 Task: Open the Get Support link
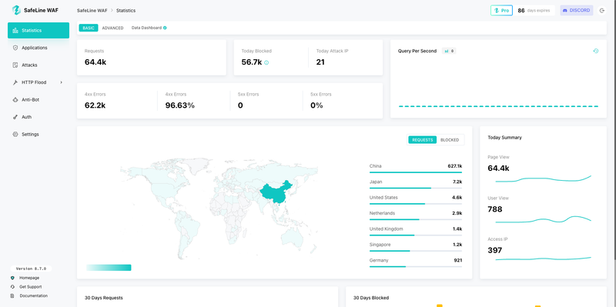click(30, 287)
